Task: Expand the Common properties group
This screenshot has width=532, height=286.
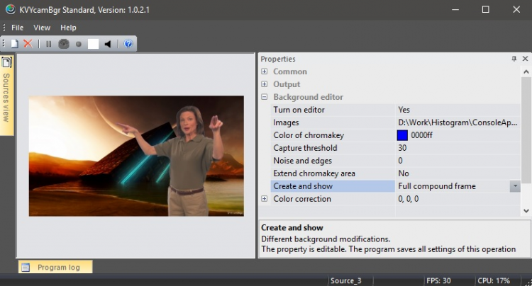Action: [x=265, y=71]
